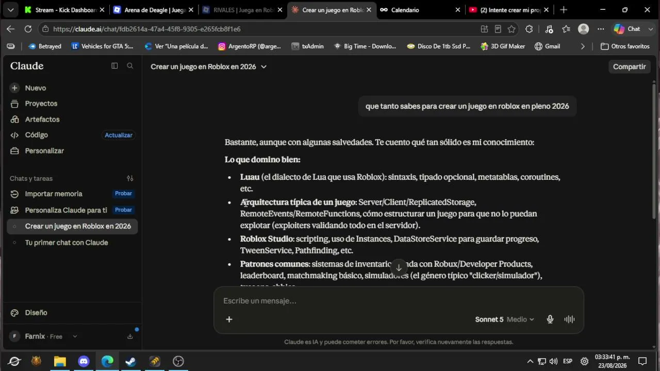Open File Explorer from the taskbar
The image size is (660, 371).
click(60, 361)
